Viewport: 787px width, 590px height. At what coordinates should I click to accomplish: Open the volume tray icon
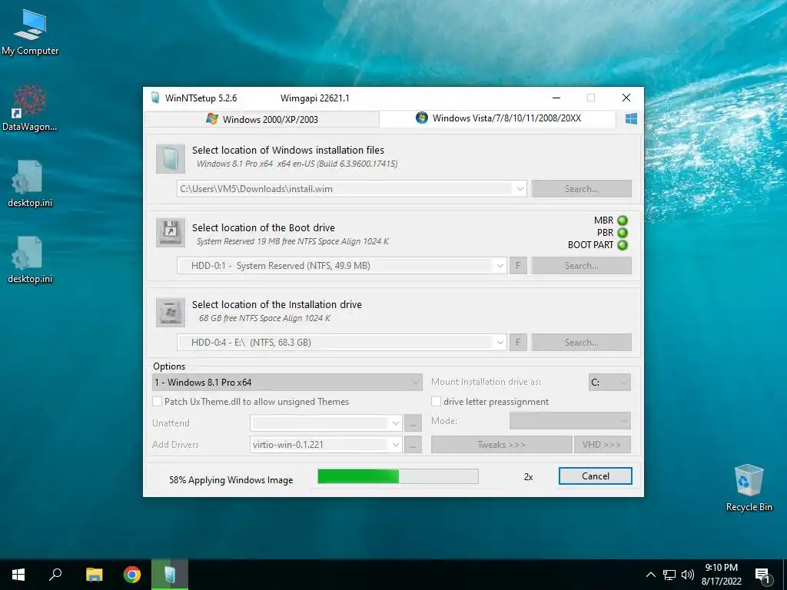[688, 575]
